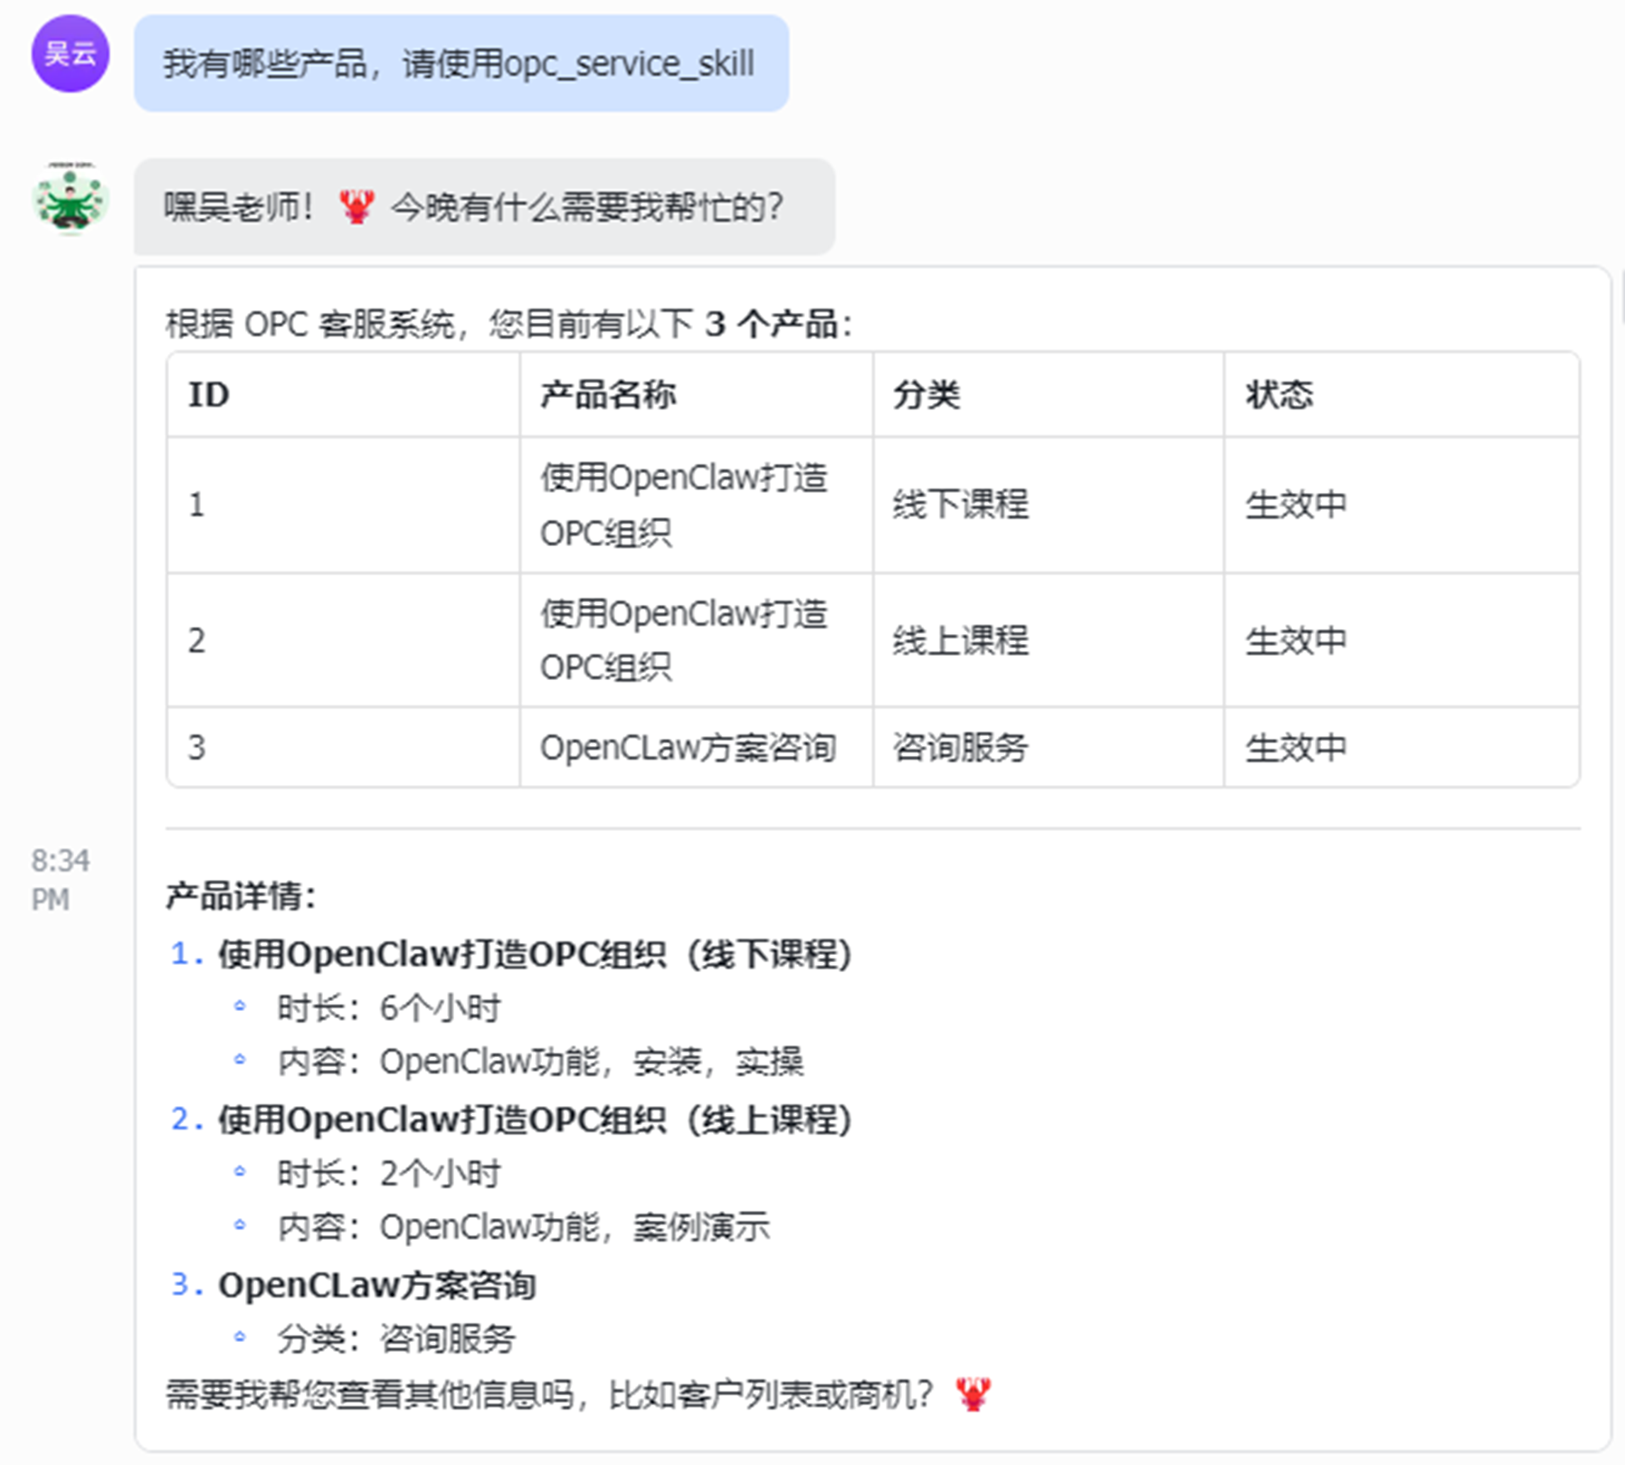The width and height of the screenshot is (1625, 1465).
Task: Select the blue numbered link "1." in 产品详情
Action: pos(185,952)
